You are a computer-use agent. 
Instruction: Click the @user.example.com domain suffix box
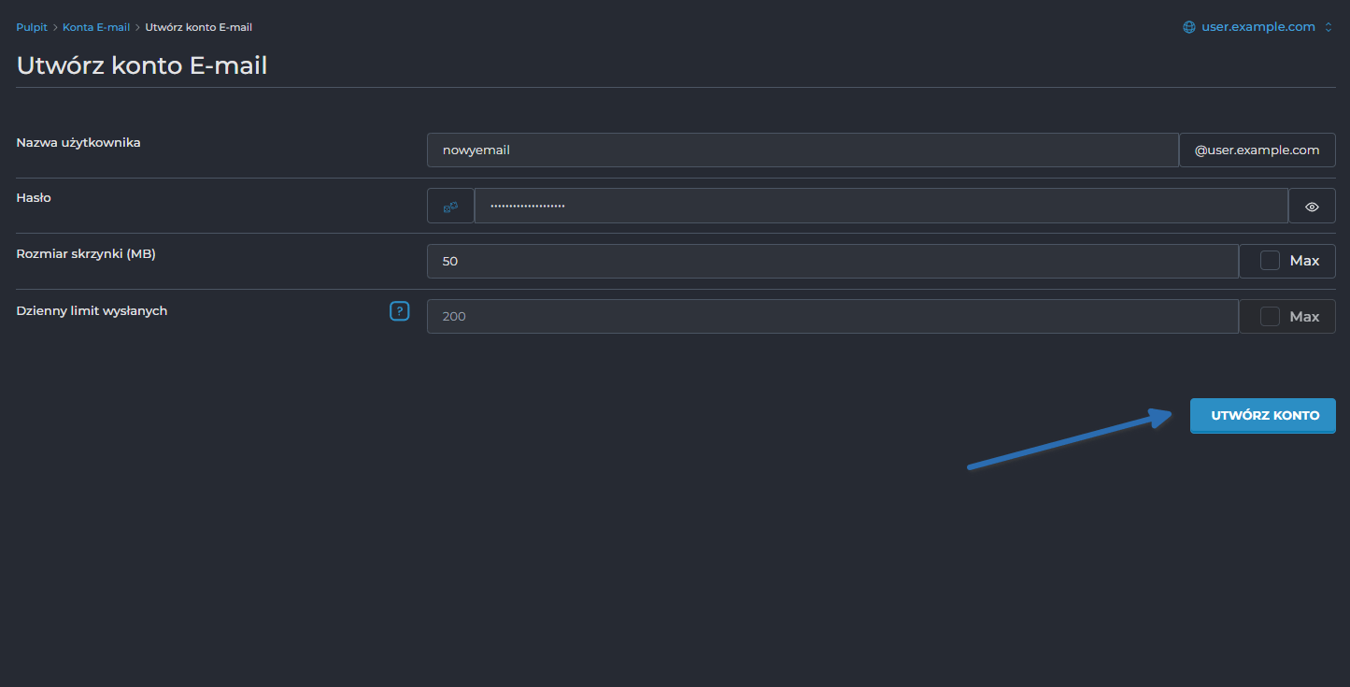1257,150
